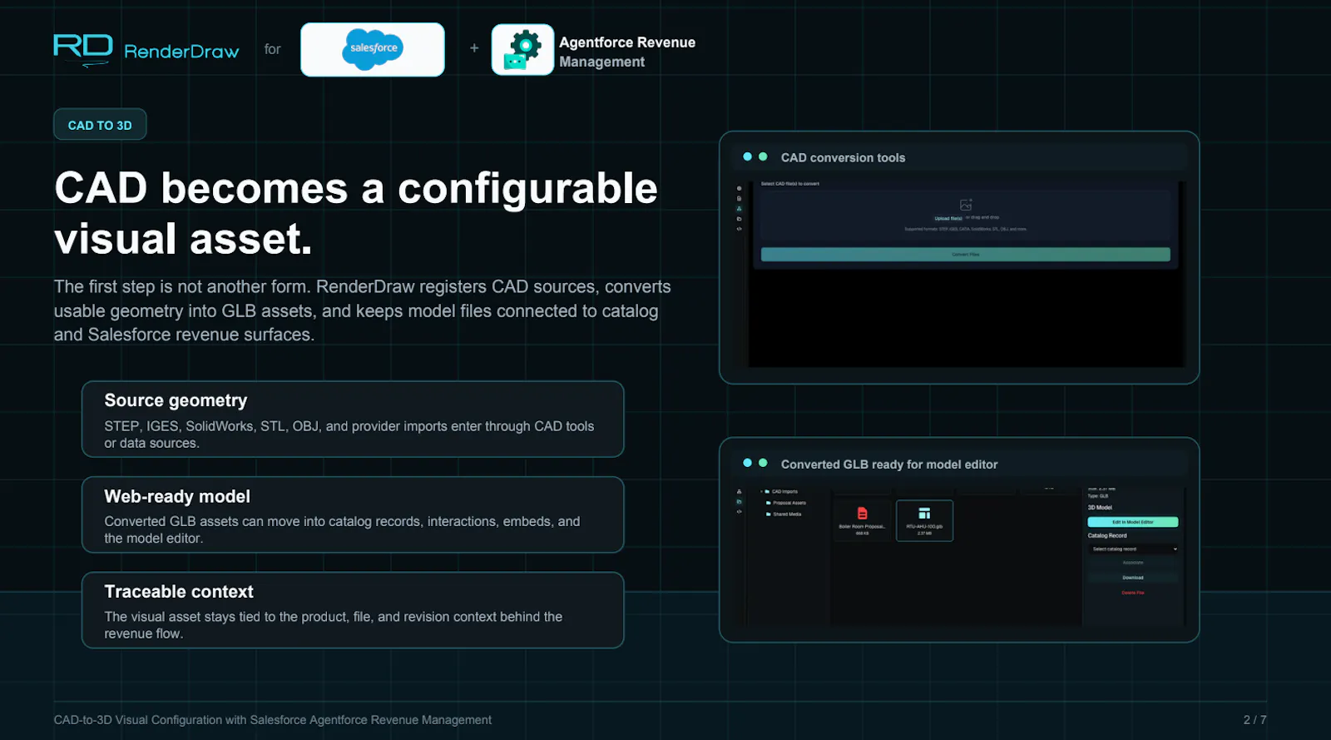
Task: Click the RenderDraw RD logo
Action: [x=83, y=49]
